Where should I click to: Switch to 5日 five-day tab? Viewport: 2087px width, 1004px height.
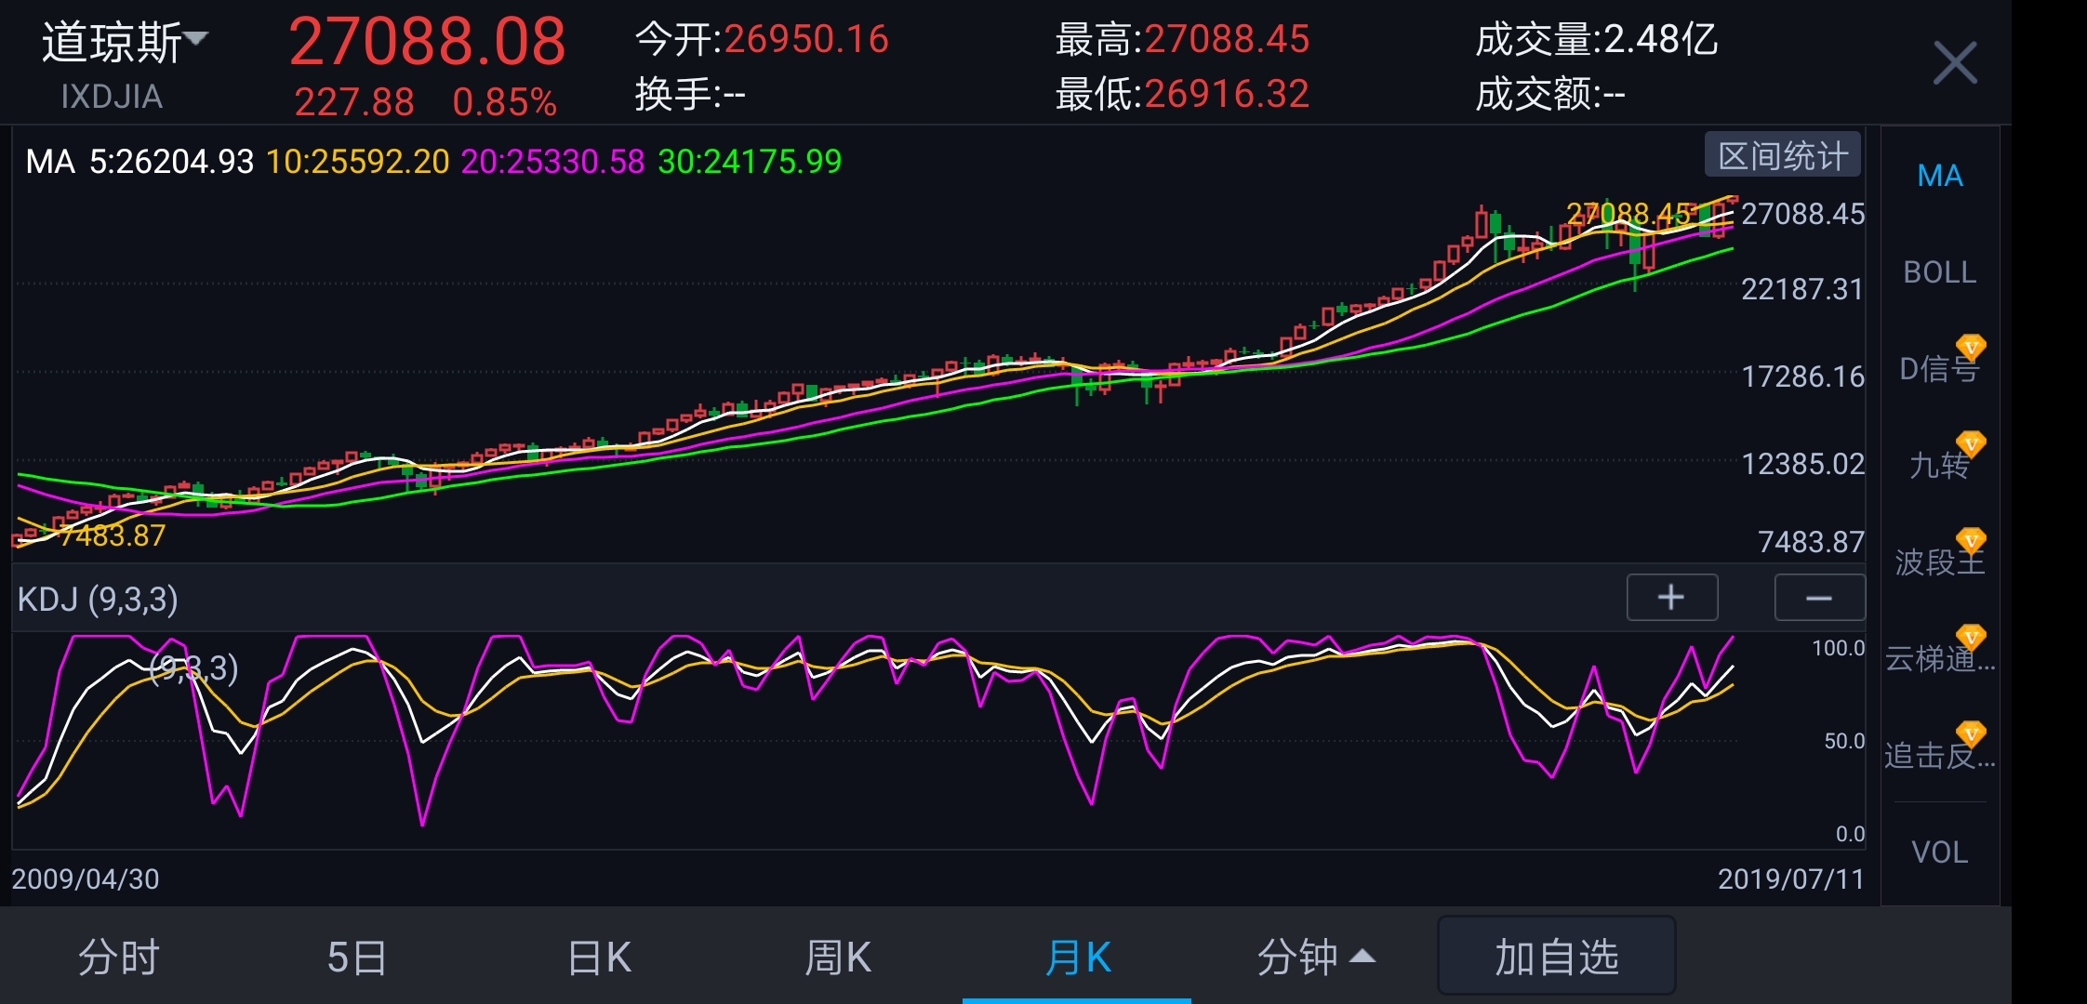click(356, 957)
